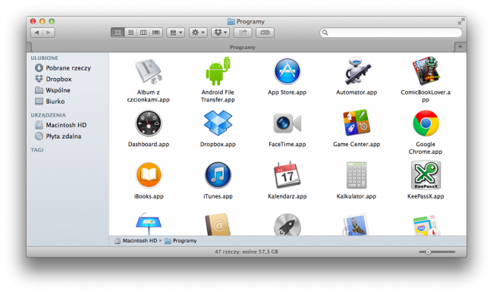Viewport: 493px width, 294px height.
Task: Open Pobrane rzeczy in the sidebar
Action: click(x=68, y=68)
